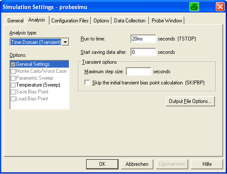The width and height of the screenshot is (227, 174).
Task: Go to the Data Collection tab
Action: coord(130,21)
